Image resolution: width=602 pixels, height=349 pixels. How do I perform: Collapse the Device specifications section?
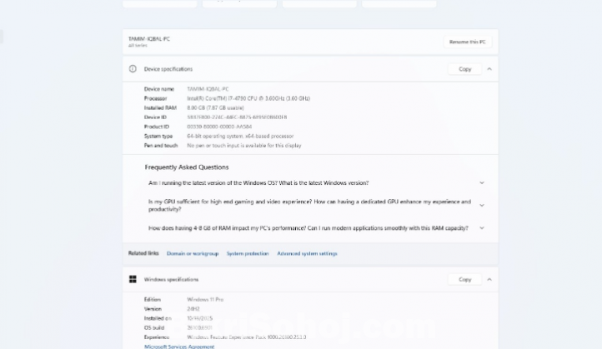tap(489, 69)
